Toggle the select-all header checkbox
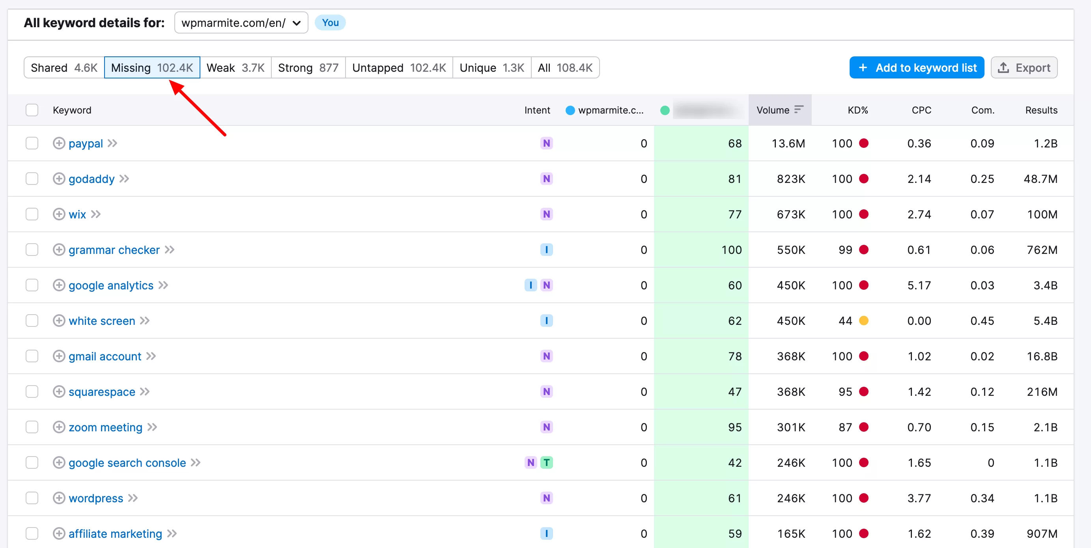The height and width of the screenshot is (548, 1091). 32,110
